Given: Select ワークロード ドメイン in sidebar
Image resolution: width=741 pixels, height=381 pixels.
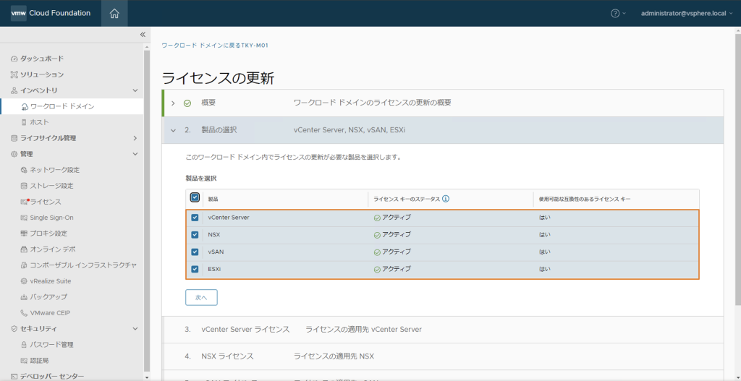Looking at the screenshot, I should pyautogui.click(x=62, y=106).
